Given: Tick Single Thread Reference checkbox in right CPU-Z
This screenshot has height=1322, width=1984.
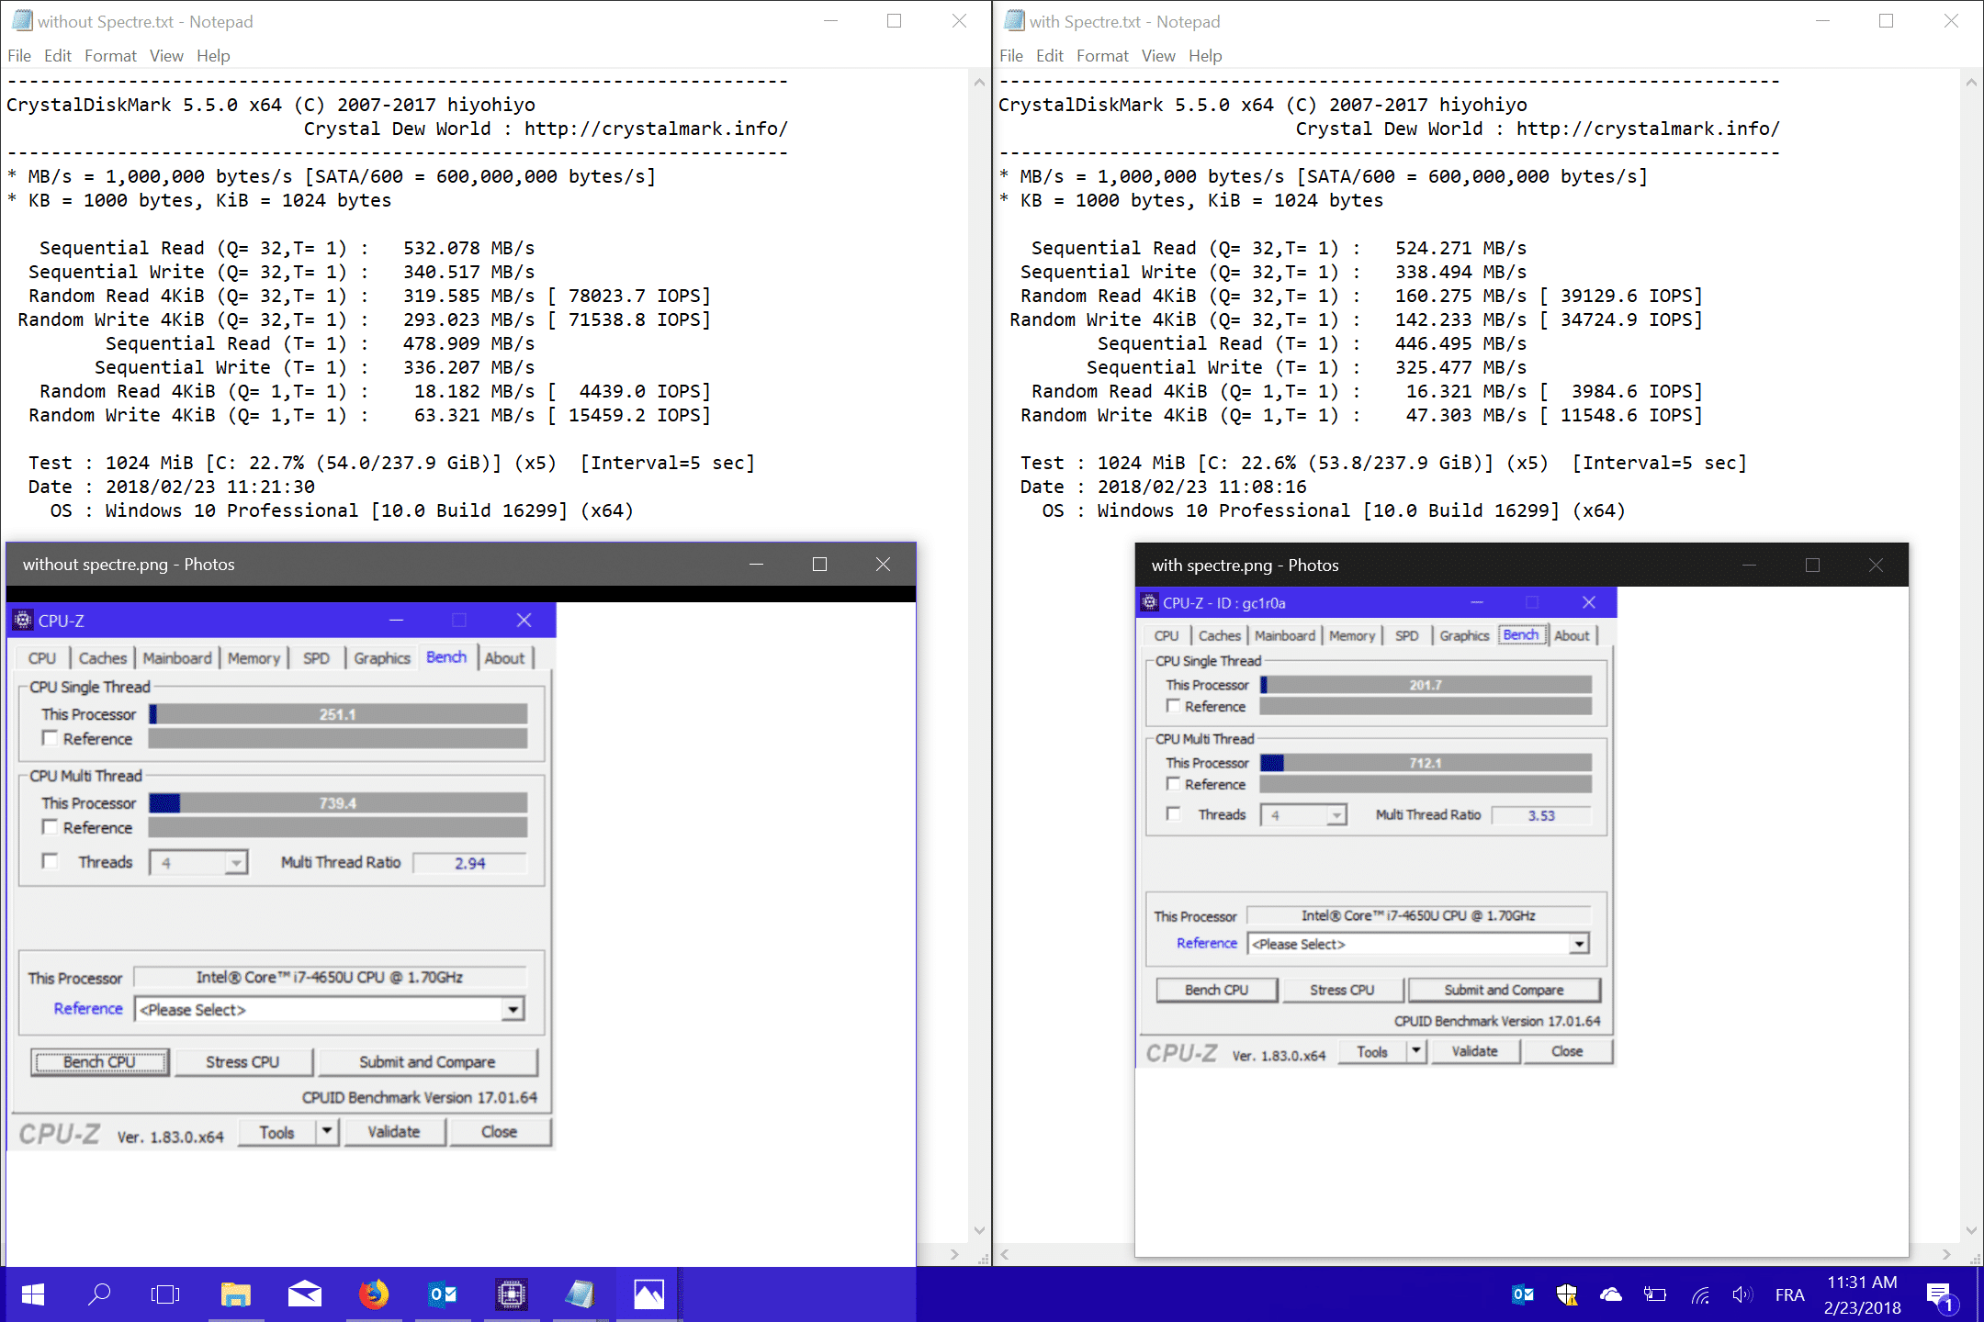Looking at the screenshot, I should click(x=1173, y=705).
